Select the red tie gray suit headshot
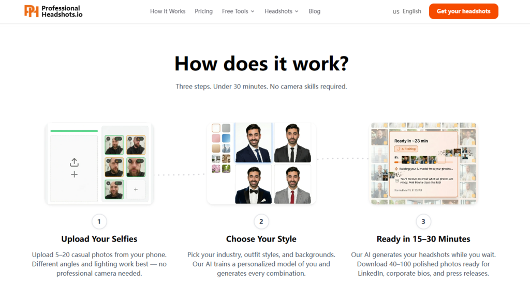This screenshot has width=530, height=299. (x=292, y=184)
